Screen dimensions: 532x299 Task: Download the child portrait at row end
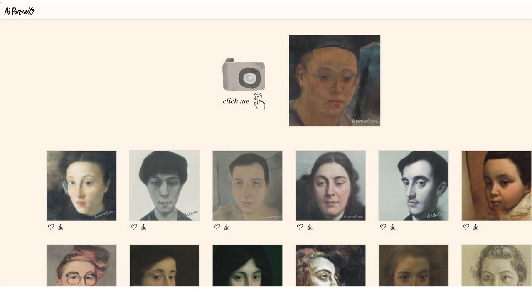pos(476,227)
